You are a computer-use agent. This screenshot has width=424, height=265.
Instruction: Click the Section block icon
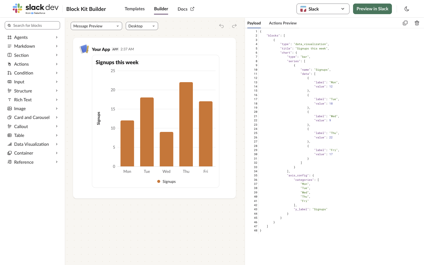tap(9, 55)
